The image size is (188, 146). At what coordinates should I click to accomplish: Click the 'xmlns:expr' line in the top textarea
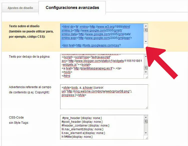97,38
